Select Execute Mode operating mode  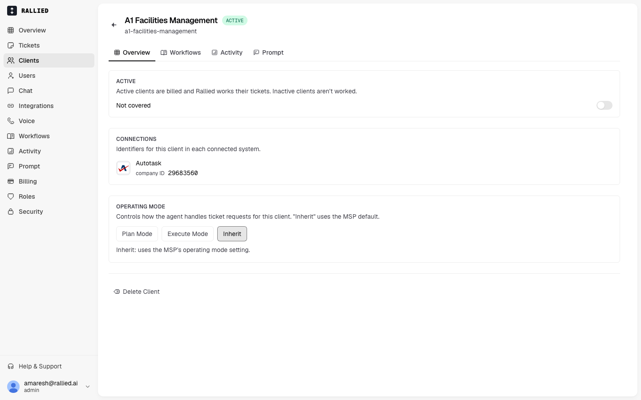click(187, 234)
